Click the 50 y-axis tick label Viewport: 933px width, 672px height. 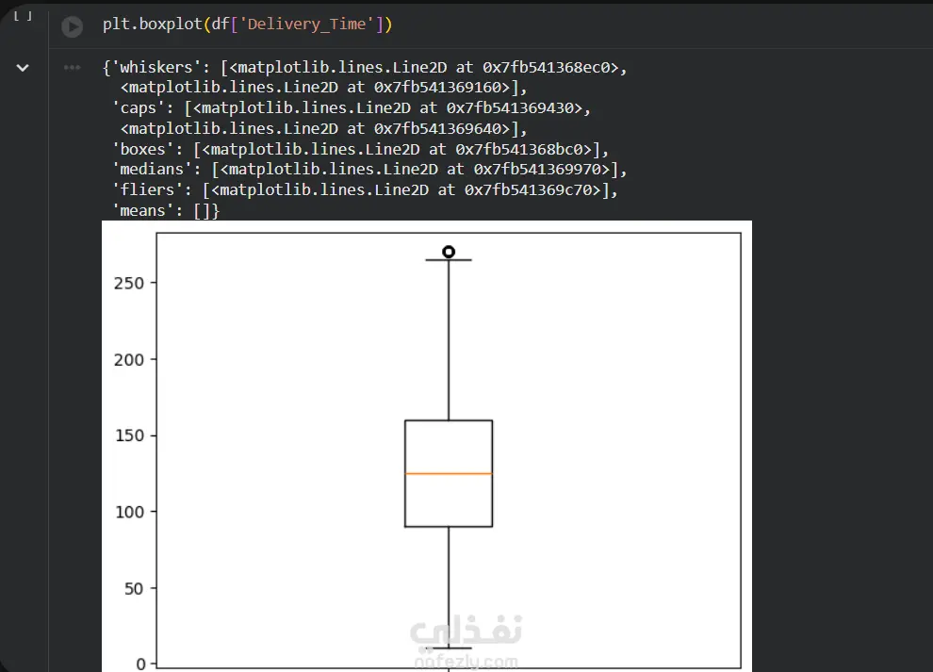coord(134,589)
